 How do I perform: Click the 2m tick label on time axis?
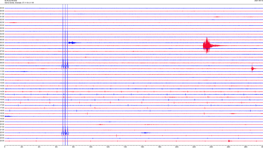click(x=22, y=147)
